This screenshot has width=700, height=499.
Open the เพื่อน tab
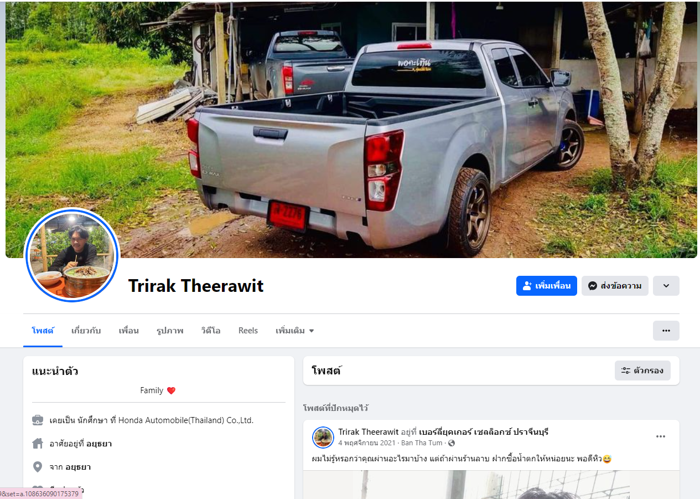coord(128,331)
